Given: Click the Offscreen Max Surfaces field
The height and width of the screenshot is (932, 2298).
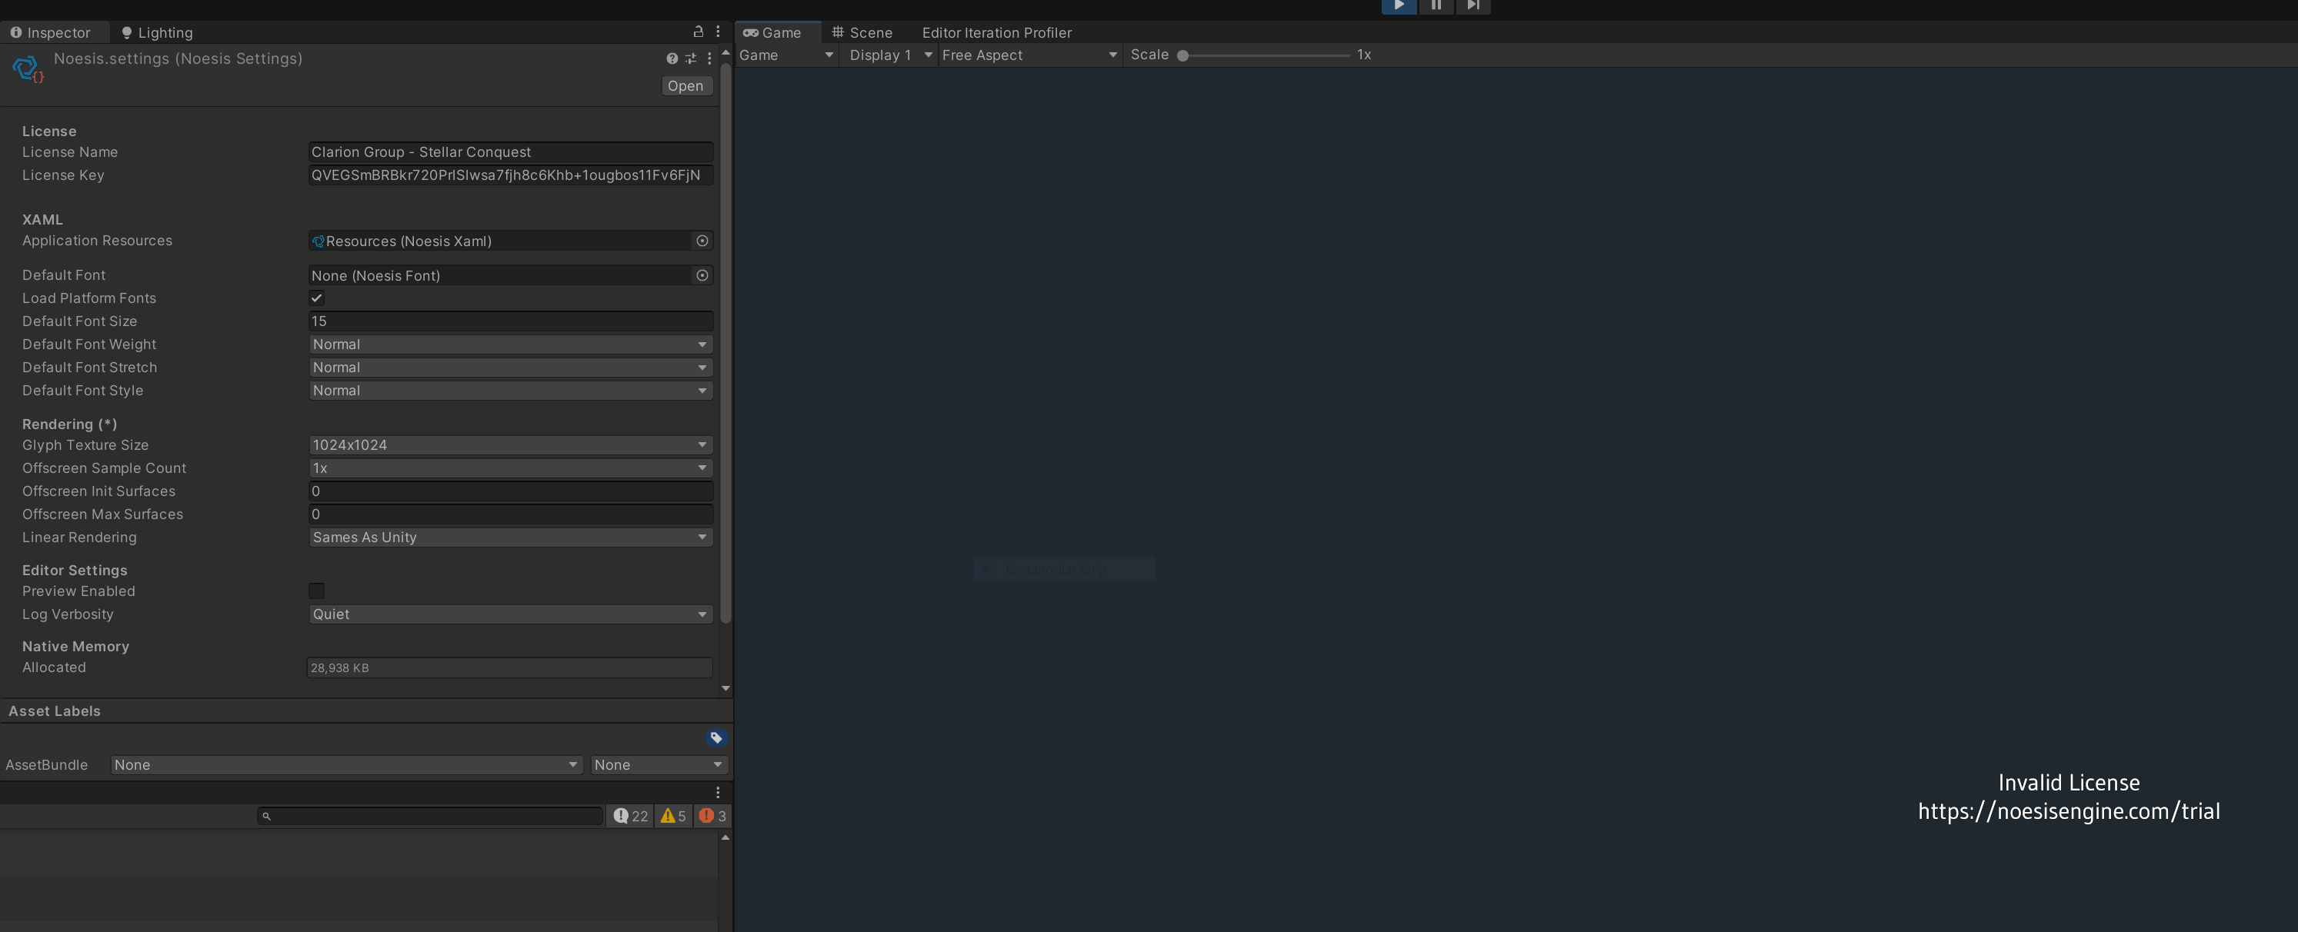Looking at the screenshot, I should (510, 514).
